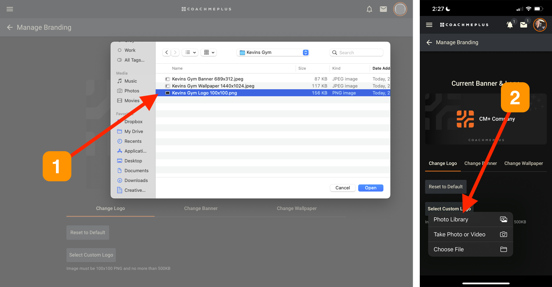Open Dropbox in sidebar
Image resolution: width=552 pixels, height=287 pixels.
tap(133, 121)
